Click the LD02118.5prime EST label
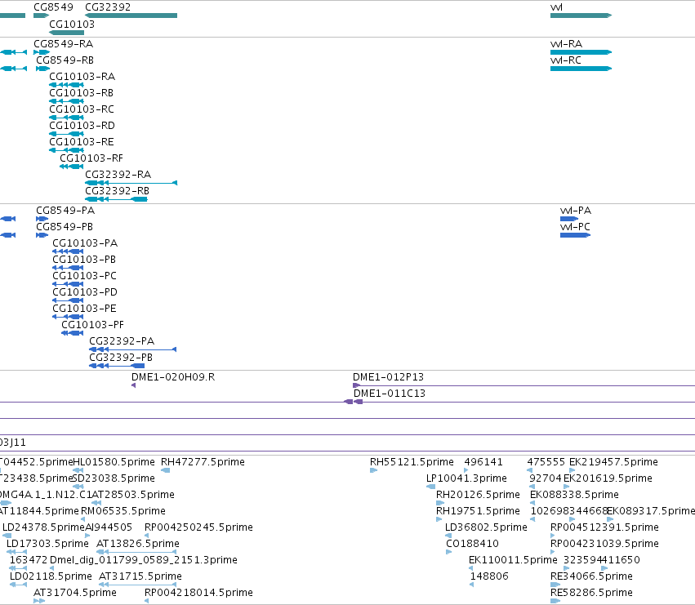 pyautogui.click(x=51, y=576)
